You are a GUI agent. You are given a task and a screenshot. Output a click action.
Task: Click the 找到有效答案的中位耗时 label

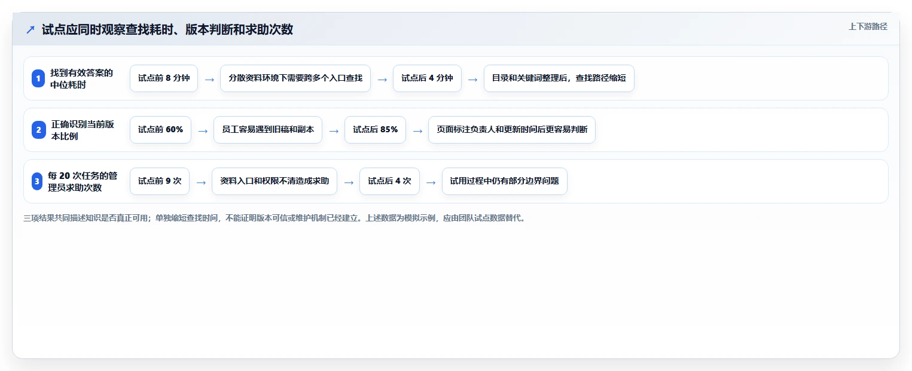pos(81,78)
